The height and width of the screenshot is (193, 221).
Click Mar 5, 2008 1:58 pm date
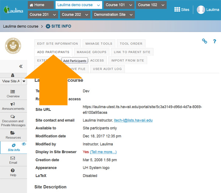coord(100,160)
